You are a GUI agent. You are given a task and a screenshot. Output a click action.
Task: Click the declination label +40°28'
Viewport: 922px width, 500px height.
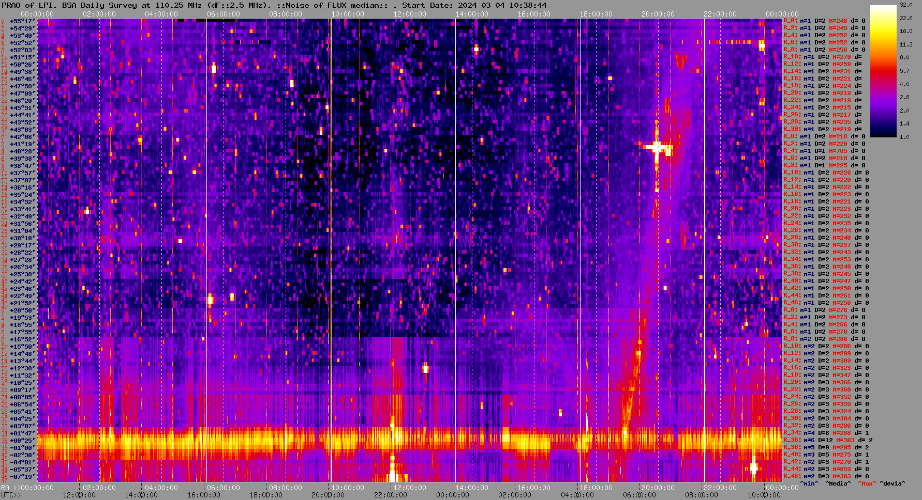22,151
